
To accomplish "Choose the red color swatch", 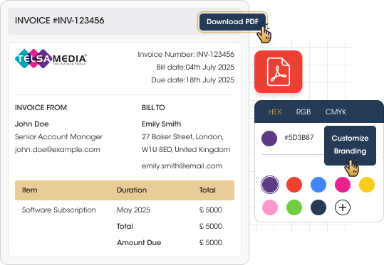I will 294,185.
